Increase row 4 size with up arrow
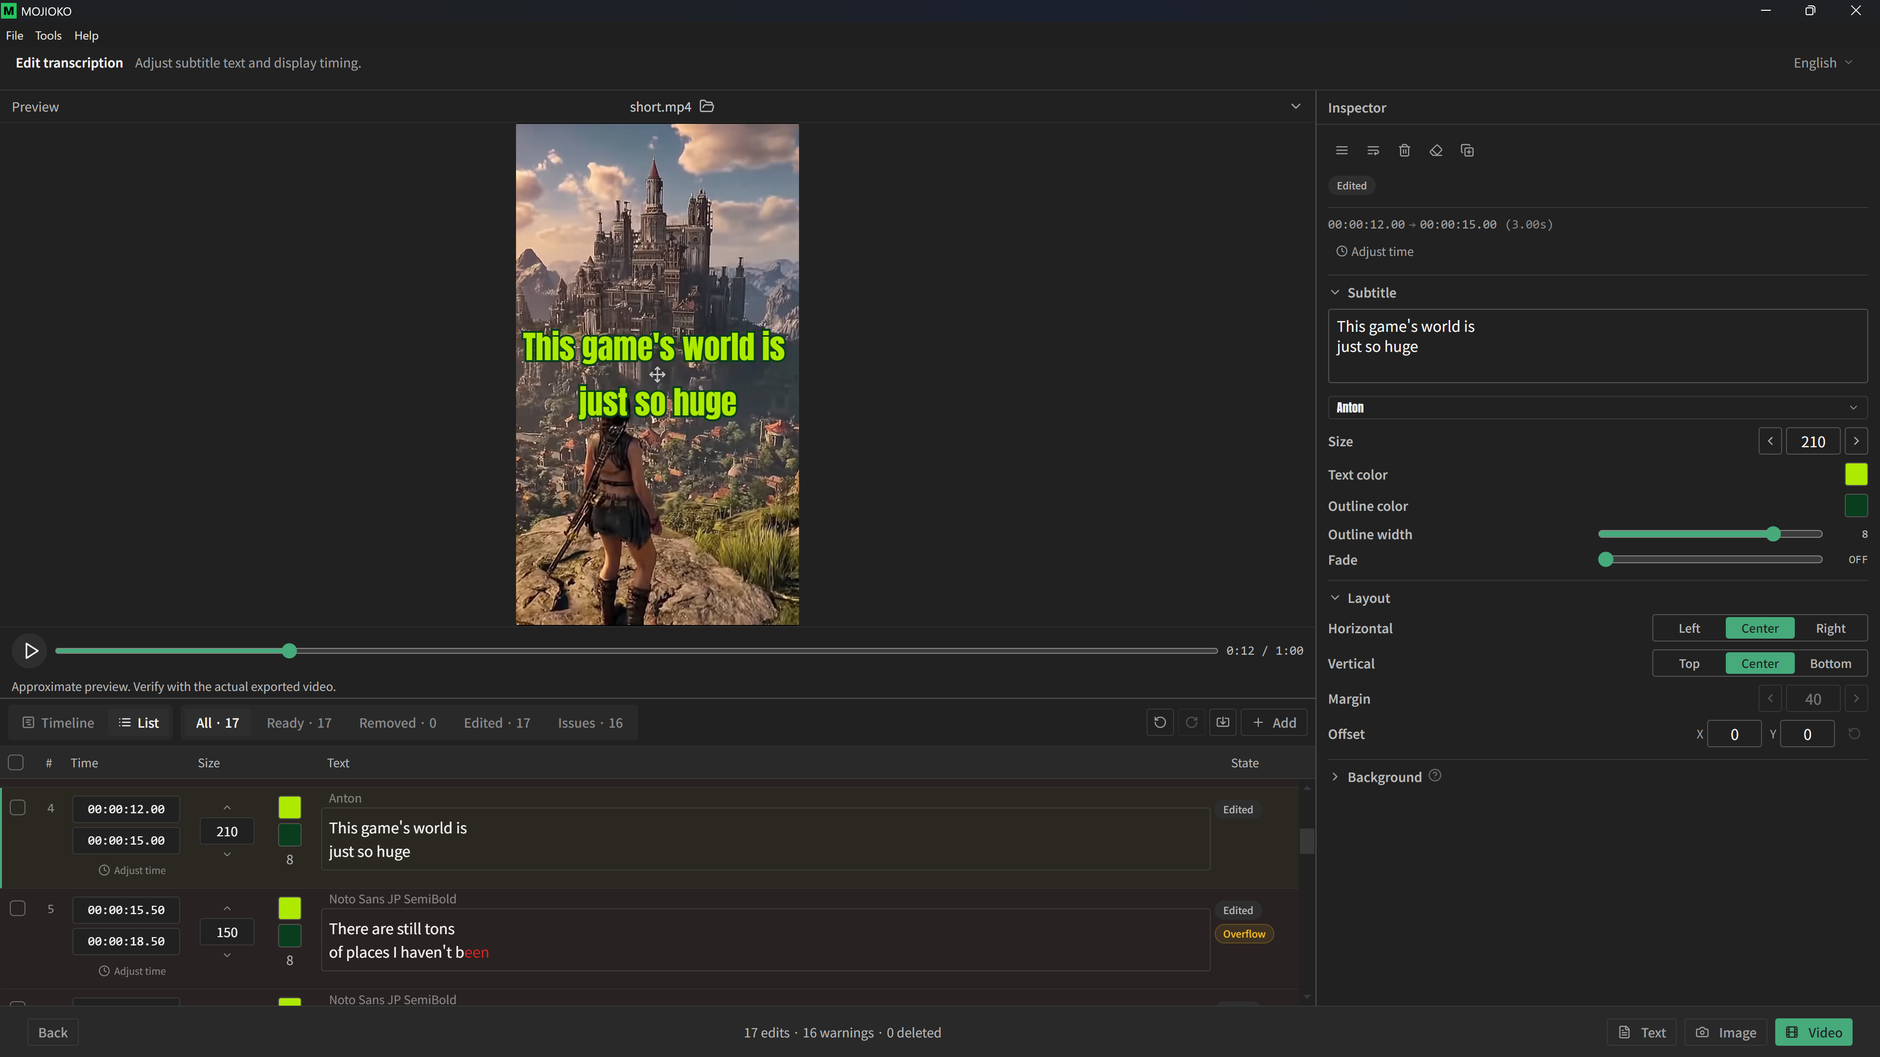Viewport: 1880px width, 1057px height. (227, 807)
